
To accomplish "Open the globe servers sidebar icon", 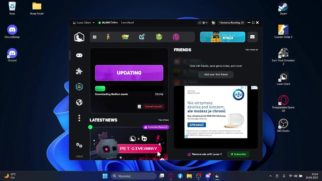I will click(x=79, y=102).
